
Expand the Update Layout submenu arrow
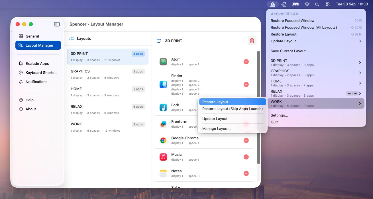coord(360,41)
